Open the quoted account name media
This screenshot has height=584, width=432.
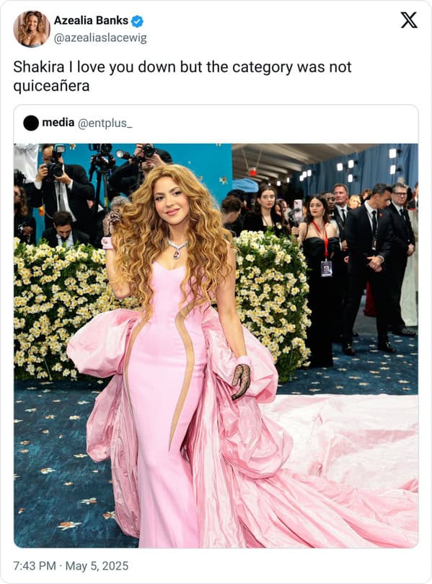click(58, 122)
